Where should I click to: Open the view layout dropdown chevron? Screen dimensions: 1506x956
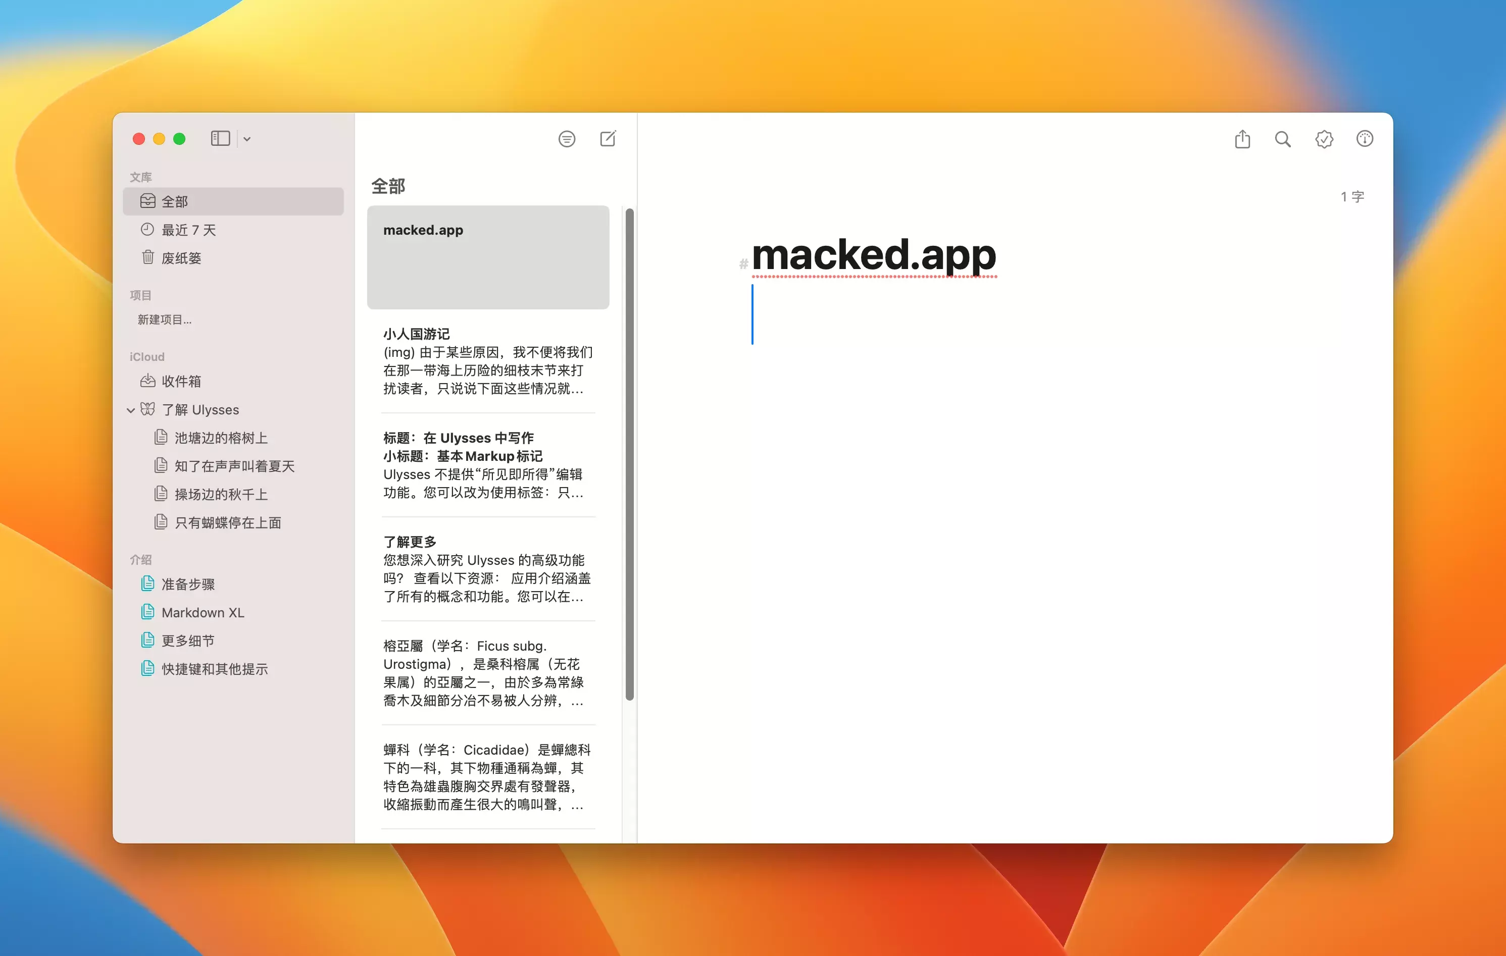tap(247, 139)
